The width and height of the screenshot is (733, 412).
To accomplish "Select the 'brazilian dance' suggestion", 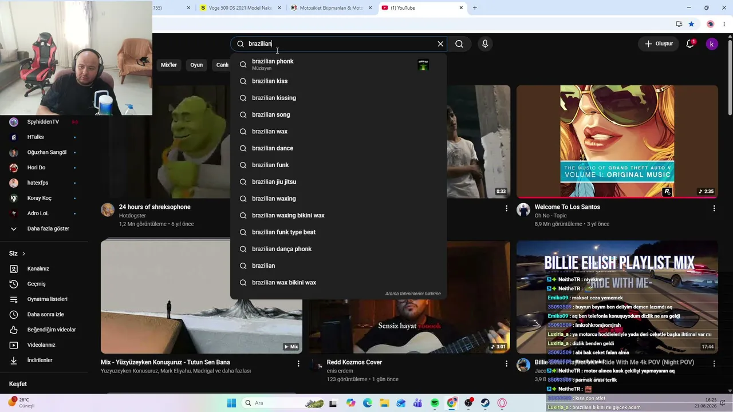I will coord(338,148).
